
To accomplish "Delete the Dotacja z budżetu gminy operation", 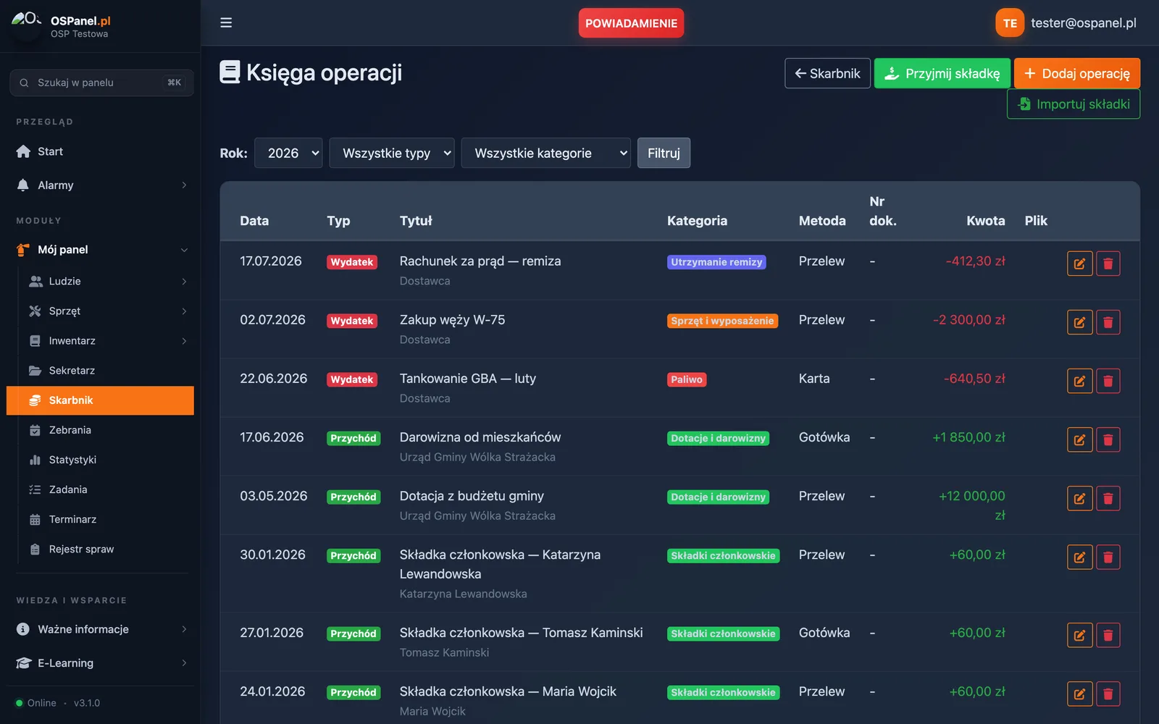I will 1108,498.
